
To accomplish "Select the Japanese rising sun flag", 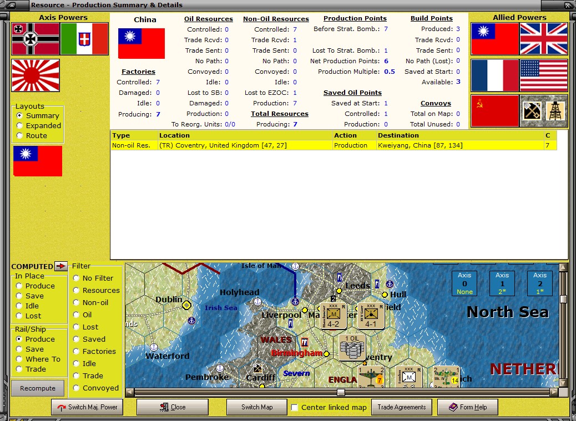I will [36, 75].
